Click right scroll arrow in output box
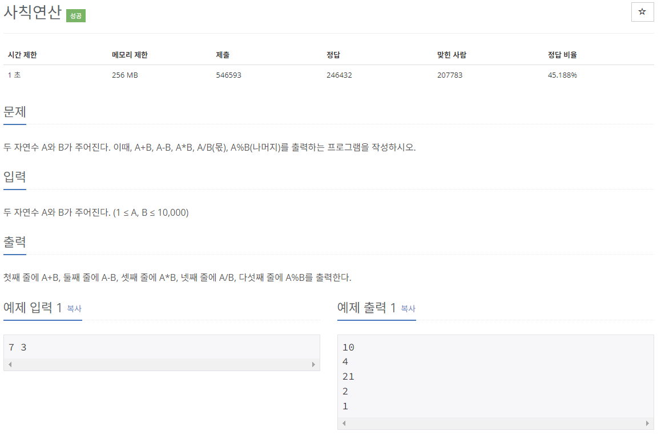The image size is (661, 435). 647,423
